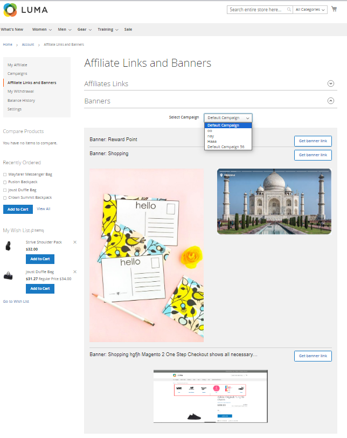Get banner link for Reward Point
Image resolution: width=347 pixels, height=438 pixels.
tap(313, 141)
